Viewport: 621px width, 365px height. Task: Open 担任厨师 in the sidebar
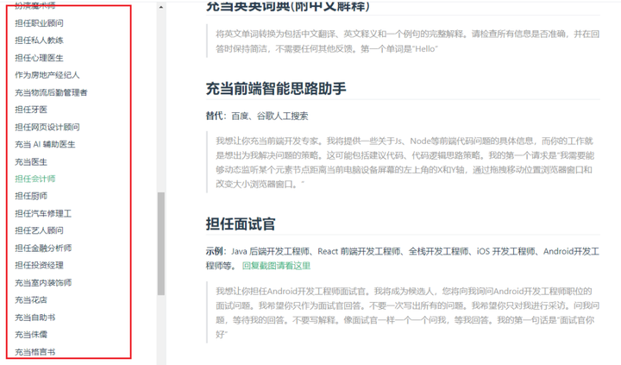coord(31,196)
